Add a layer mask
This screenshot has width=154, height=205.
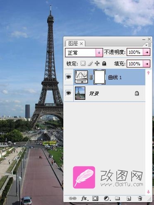click(95, 198)
